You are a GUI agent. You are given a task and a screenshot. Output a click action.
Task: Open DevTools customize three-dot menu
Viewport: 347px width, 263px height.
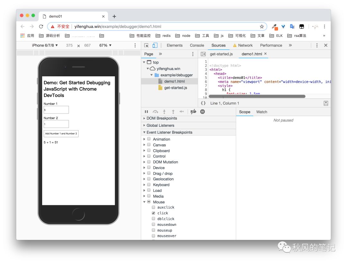click(x=317, y=45)
